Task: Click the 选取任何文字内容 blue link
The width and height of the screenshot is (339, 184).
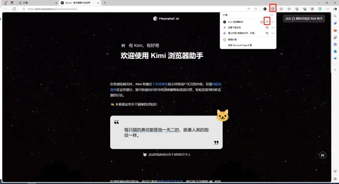Action: [x=170, y=181]
